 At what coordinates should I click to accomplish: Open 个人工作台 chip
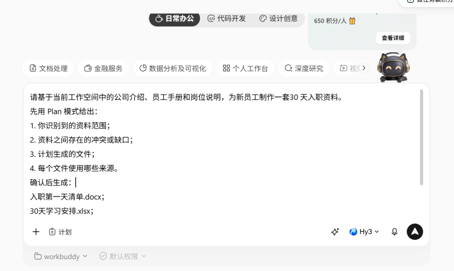[245, 68]
